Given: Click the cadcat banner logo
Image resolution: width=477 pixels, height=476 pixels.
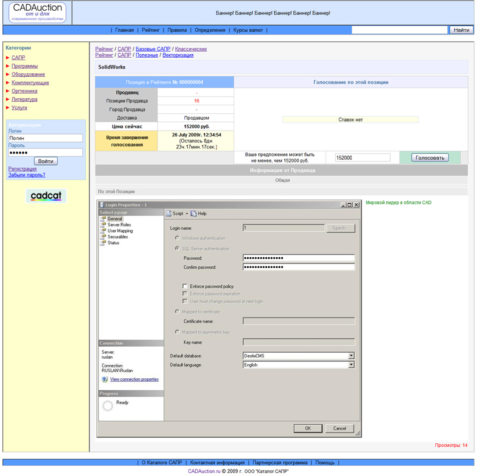Looking at the screenshot, I should click(47, 195).
